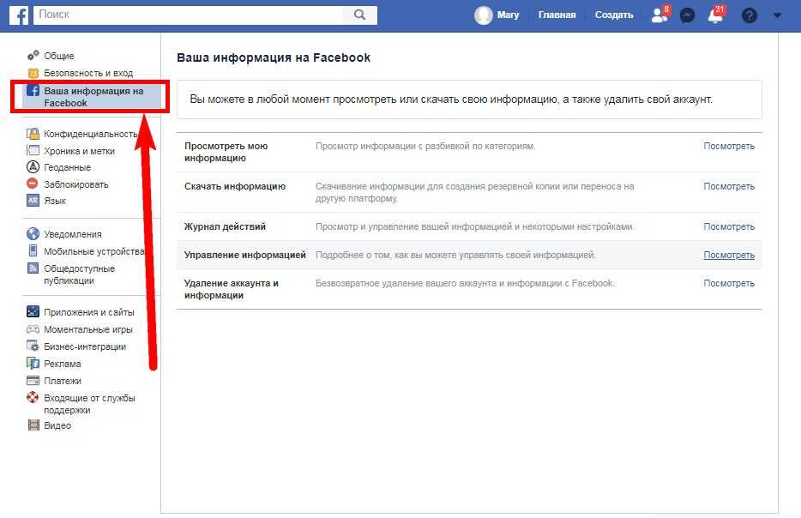Click Посмотреть for Скачать информацию

click(x=729, y=186)
